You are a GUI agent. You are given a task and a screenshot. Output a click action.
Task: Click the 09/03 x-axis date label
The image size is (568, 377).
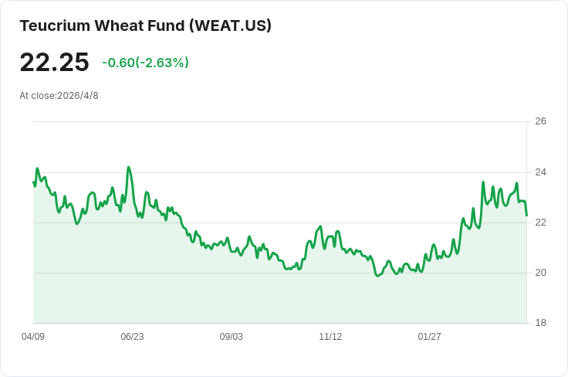click(231, 337)
